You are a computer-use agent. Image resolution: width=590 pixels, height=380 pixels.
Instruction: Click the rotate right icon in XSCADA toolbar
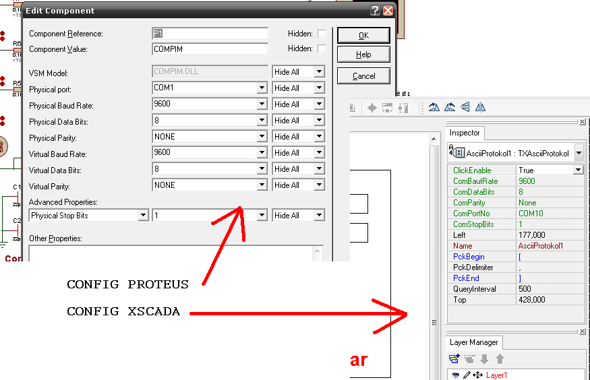pyautogui.click(x=434, y=108)
